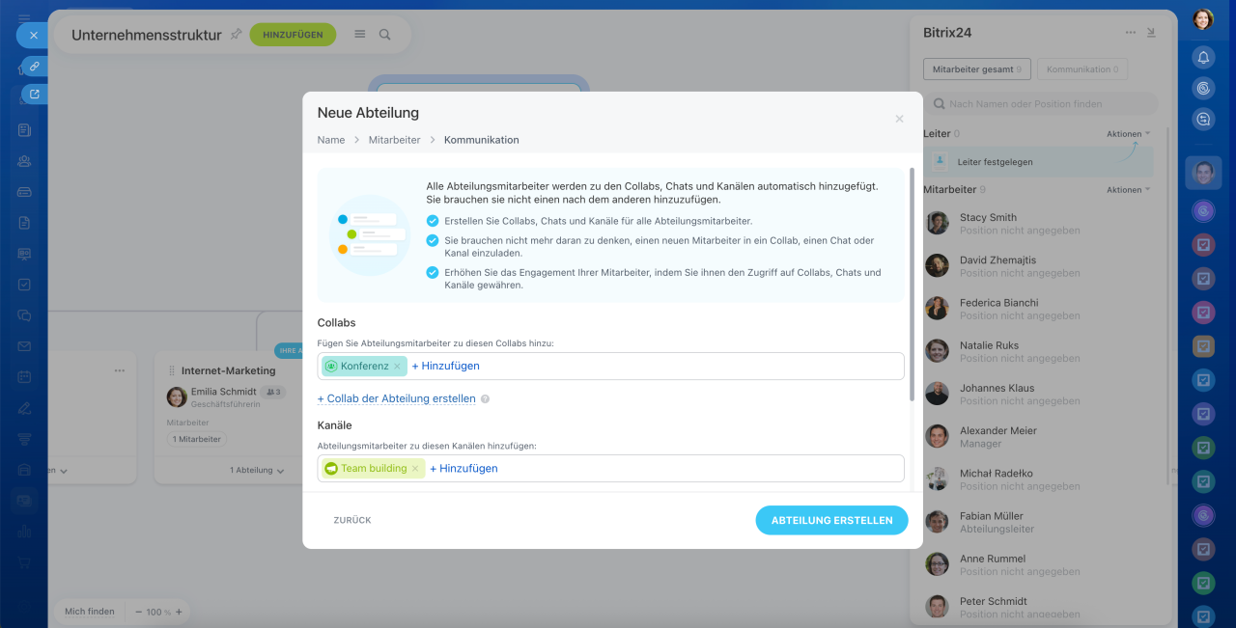
Task: Select the Kommunikation step in breadcrumb
Action: pos(482,140)
